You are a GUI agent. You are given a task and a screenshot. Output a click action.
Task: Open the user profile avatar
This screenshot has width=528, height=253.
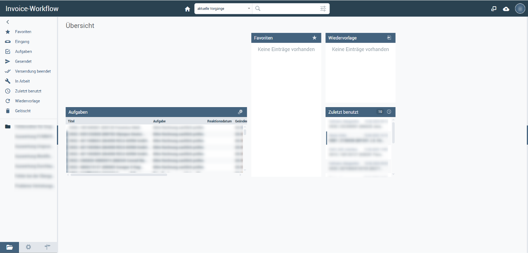point(520,9)
